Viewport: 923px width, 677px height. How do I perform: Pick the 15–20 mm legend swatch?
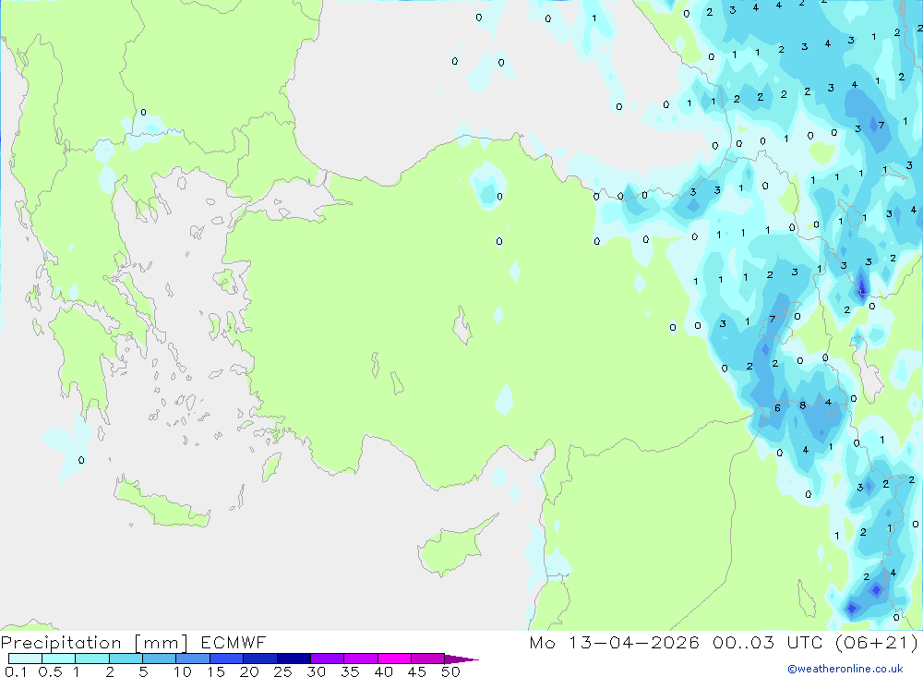[x=226, y=659]
